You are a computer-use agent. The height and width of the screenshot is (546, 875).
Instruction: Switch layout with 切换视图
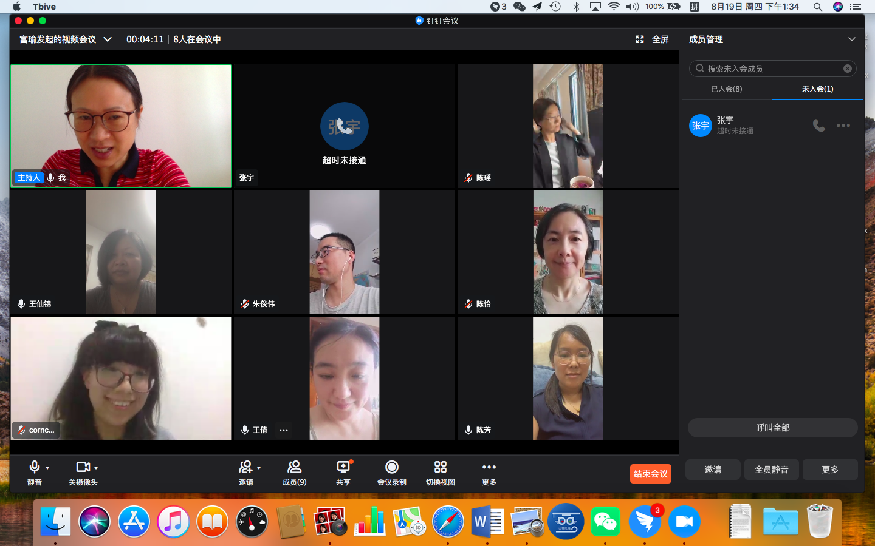[x=441, y=473]
